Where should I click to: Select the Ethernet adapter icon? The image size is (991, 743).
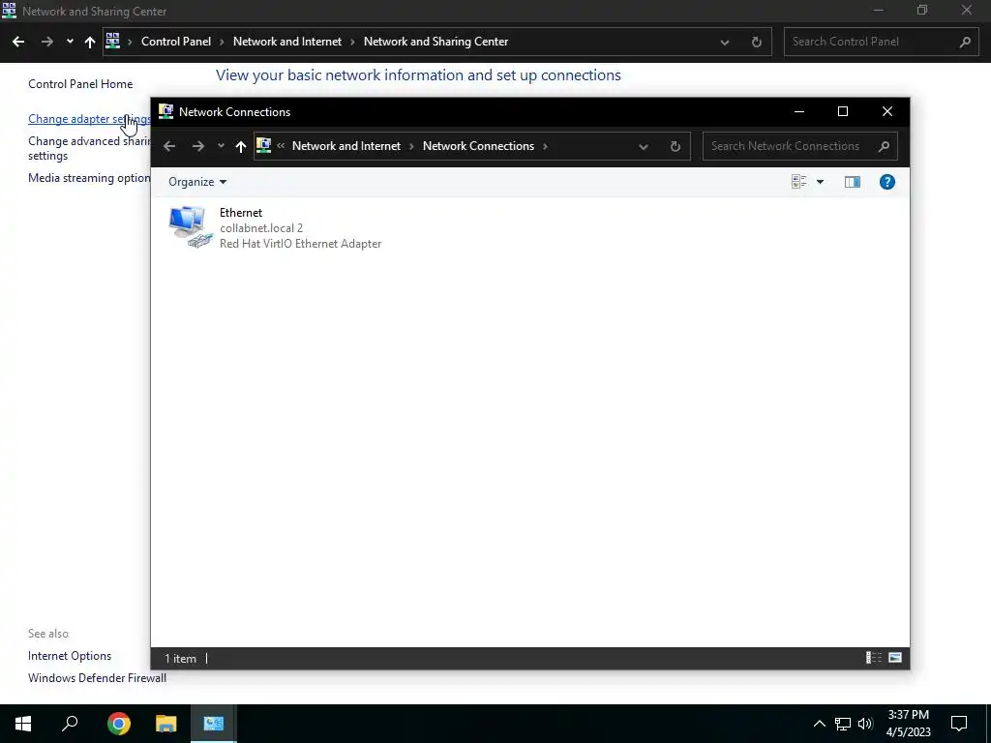tap(191, 226)
